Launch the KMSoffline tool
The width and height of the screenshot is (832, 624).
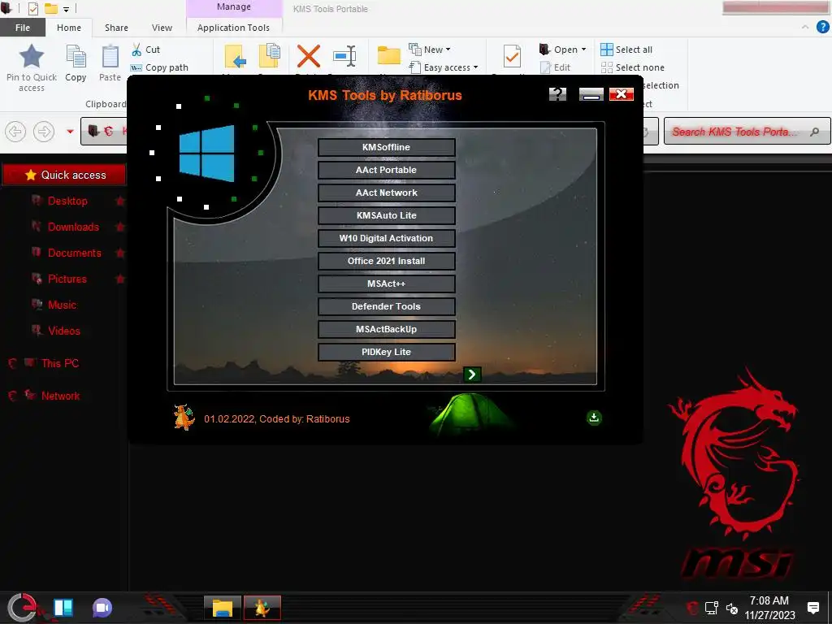click(386, 148)
